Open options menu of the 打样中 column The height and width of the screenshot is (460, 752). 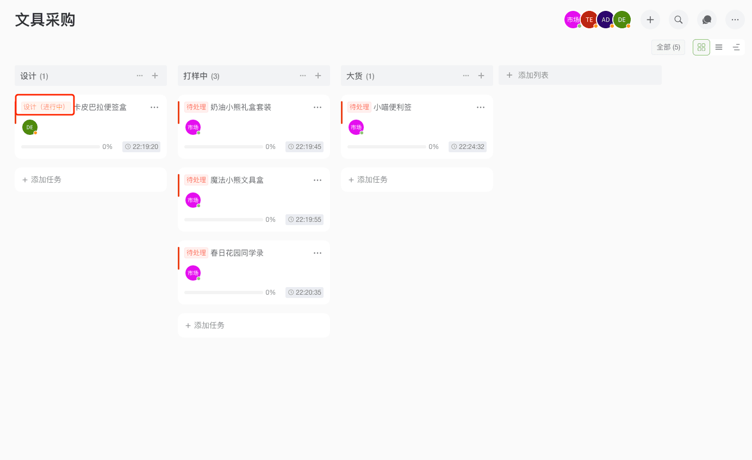pos(303,76)
